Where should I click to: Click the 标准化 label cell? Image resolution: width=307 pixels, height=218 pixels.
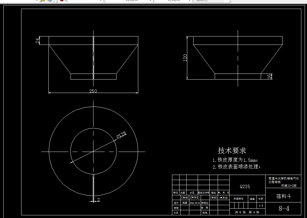(x=205, y=203)
